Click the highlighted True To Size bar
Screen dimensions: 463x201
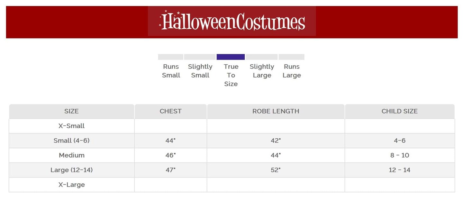[x=231, y=57]
